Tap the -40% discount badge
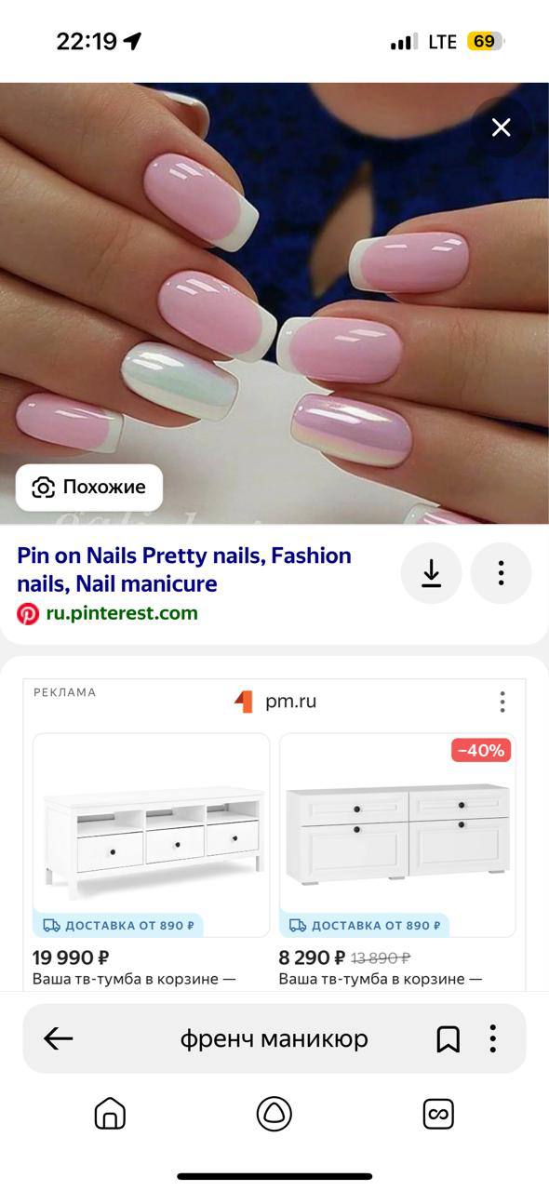The height and width of the screenshot is (1191, 549). tap(481, 750)
